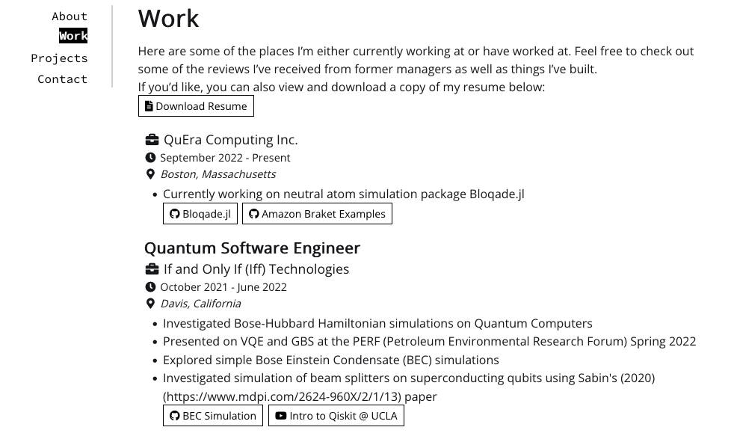
Task: Open the Amazon Braket Examples link
Action: pos(323,214)
